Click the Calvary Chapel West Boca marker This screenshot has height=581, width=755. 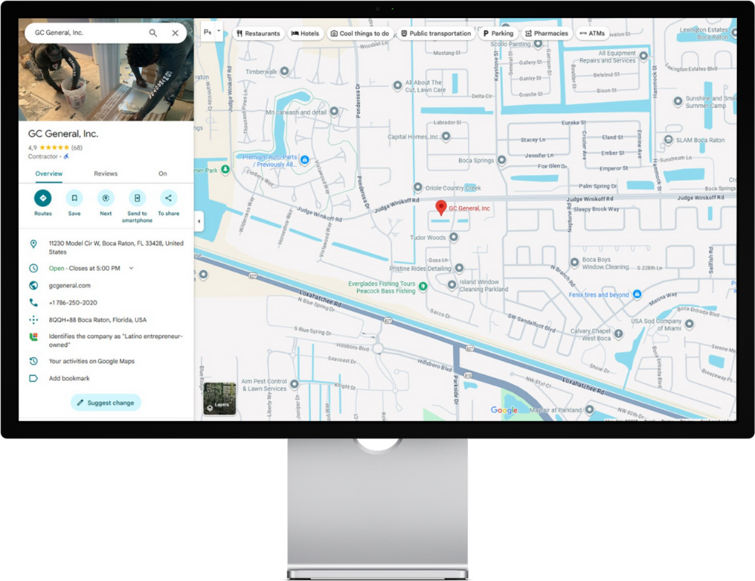(618, 334)
